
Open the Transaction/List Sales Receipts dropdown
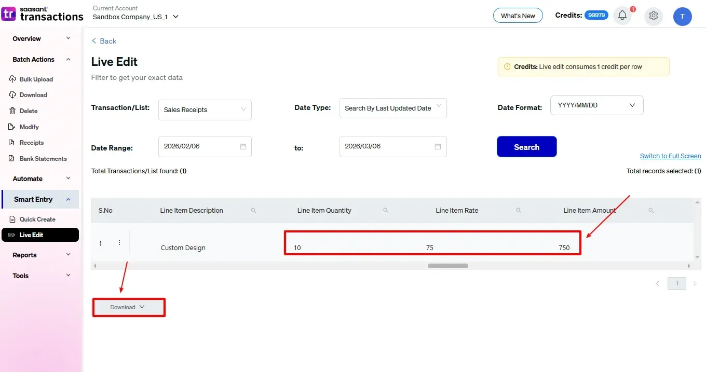click(205, 110)
